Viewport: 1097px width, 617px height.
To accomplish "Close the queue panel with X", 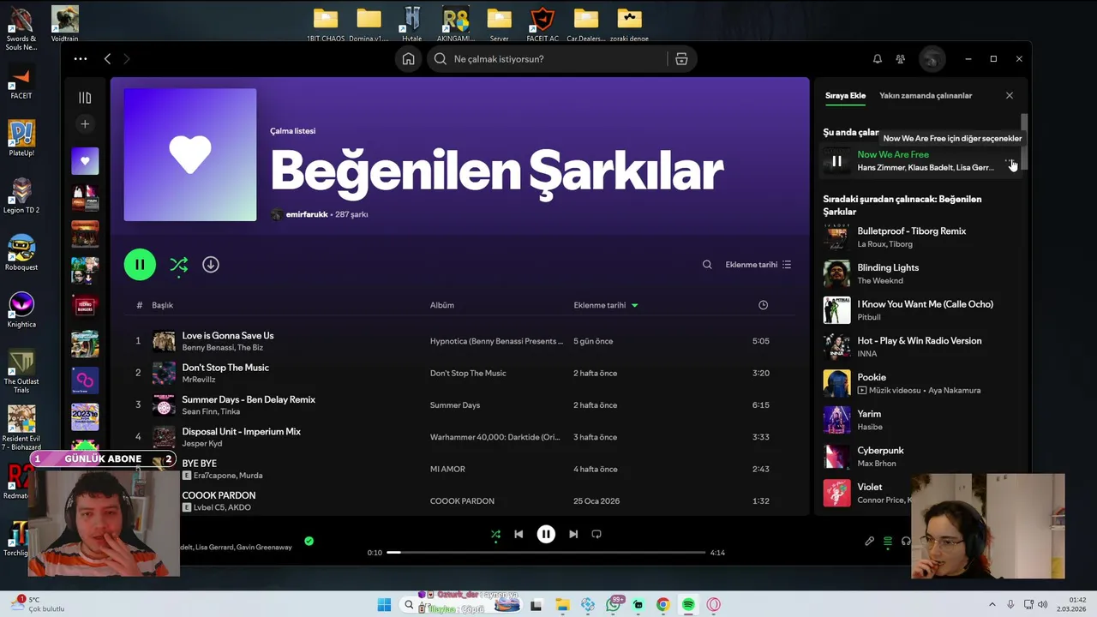I will tap(1010, 96).
